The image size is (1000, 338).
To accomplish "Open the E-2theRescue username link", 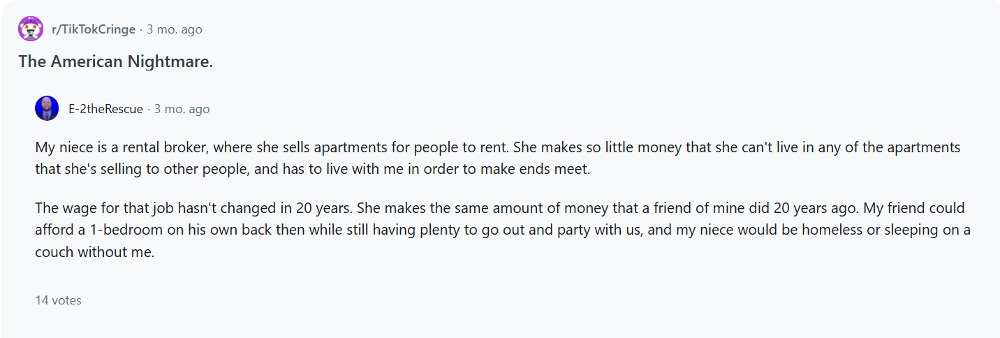I will click(105, 109).
